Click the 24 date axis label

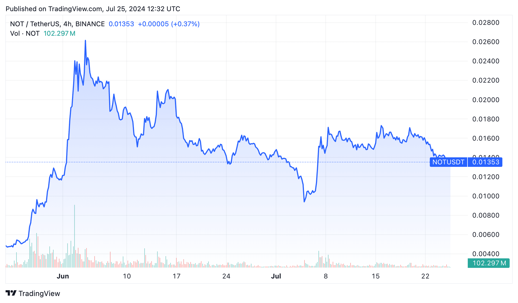coord(226,276)
